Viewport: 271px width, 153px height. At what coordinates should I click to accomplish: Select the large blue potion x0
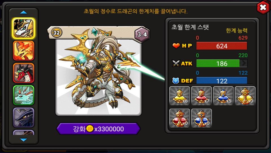[x=201, y=118]
